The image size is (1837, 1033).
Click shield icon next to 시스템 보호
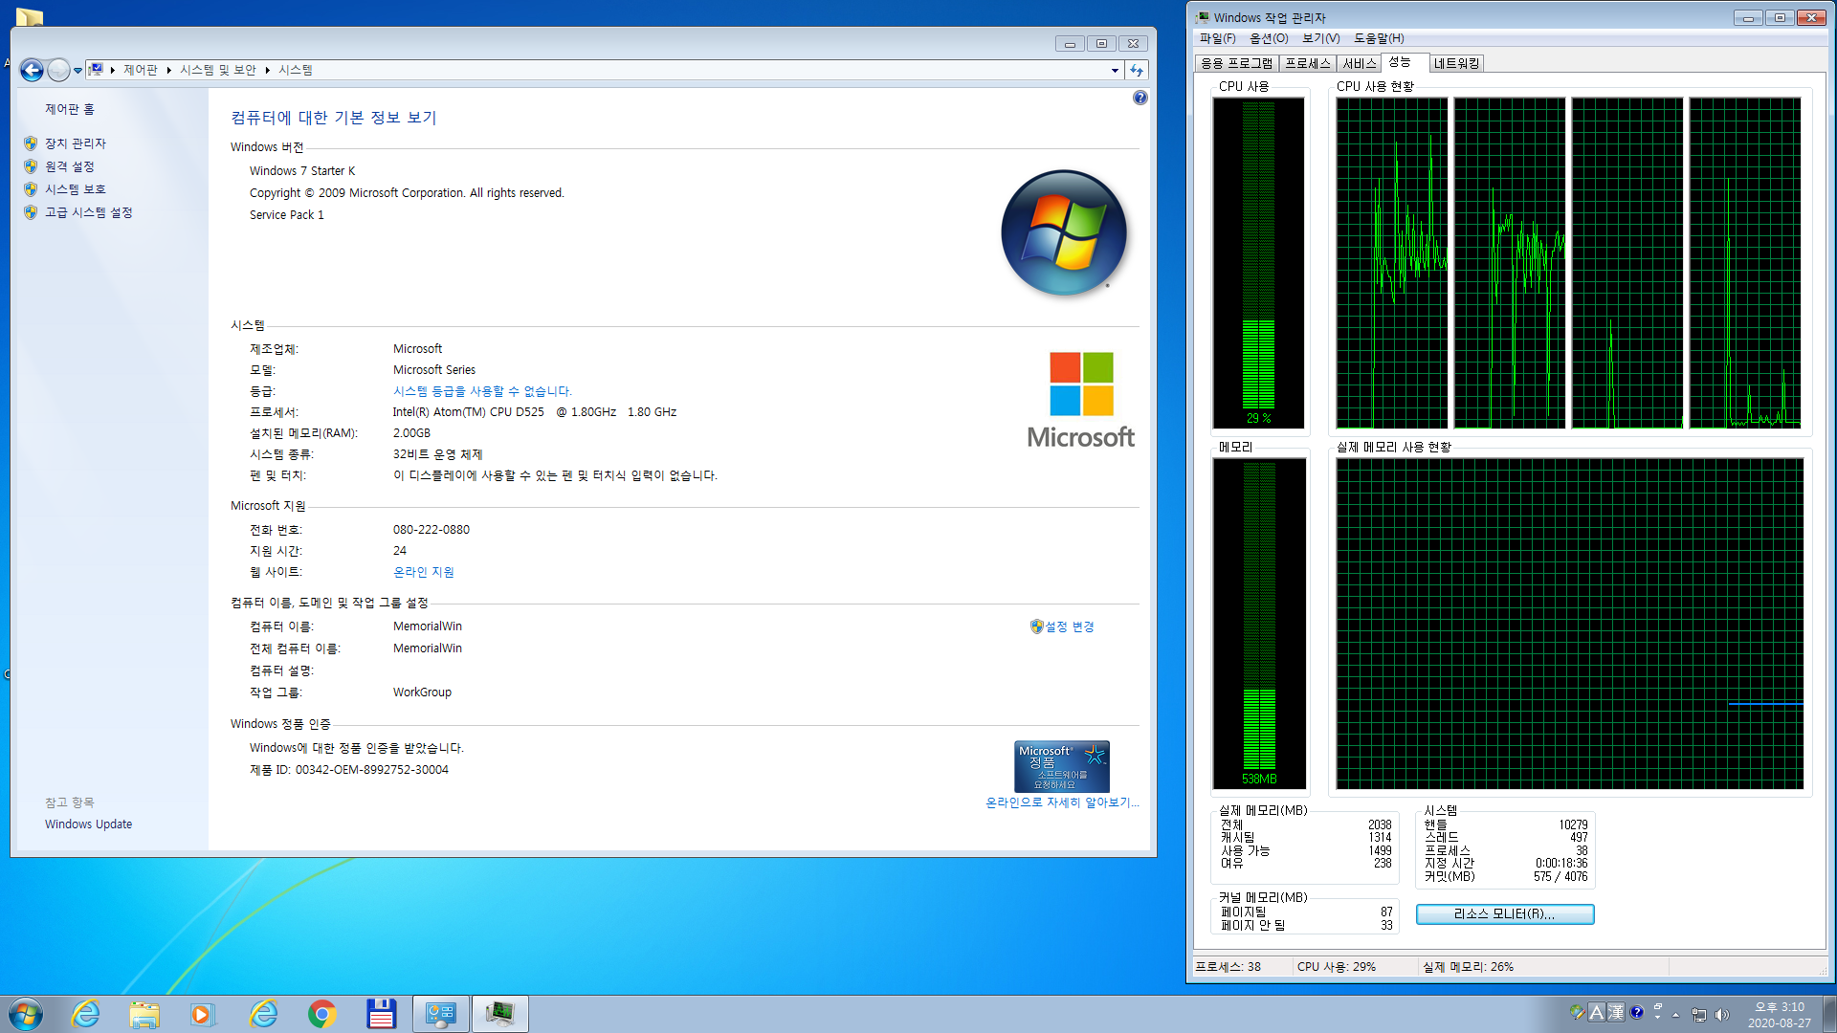31,189
